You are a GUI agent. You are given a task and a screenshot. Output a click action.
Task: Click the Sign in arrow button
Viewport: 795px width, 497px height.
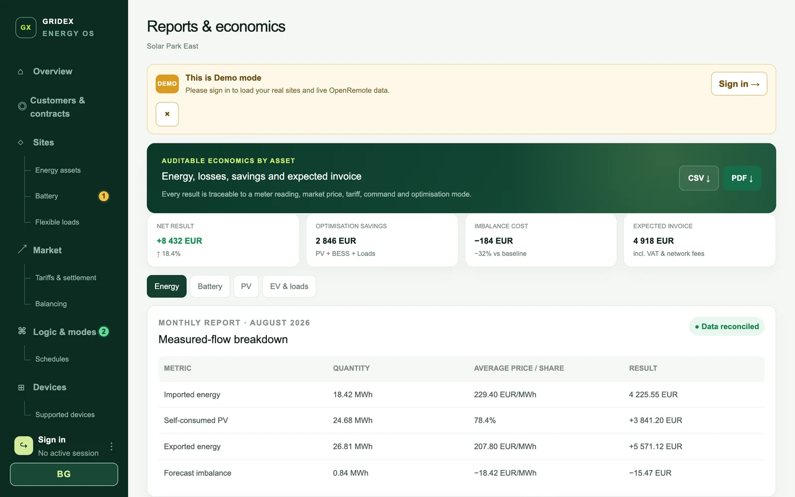(x=739, y=84)
